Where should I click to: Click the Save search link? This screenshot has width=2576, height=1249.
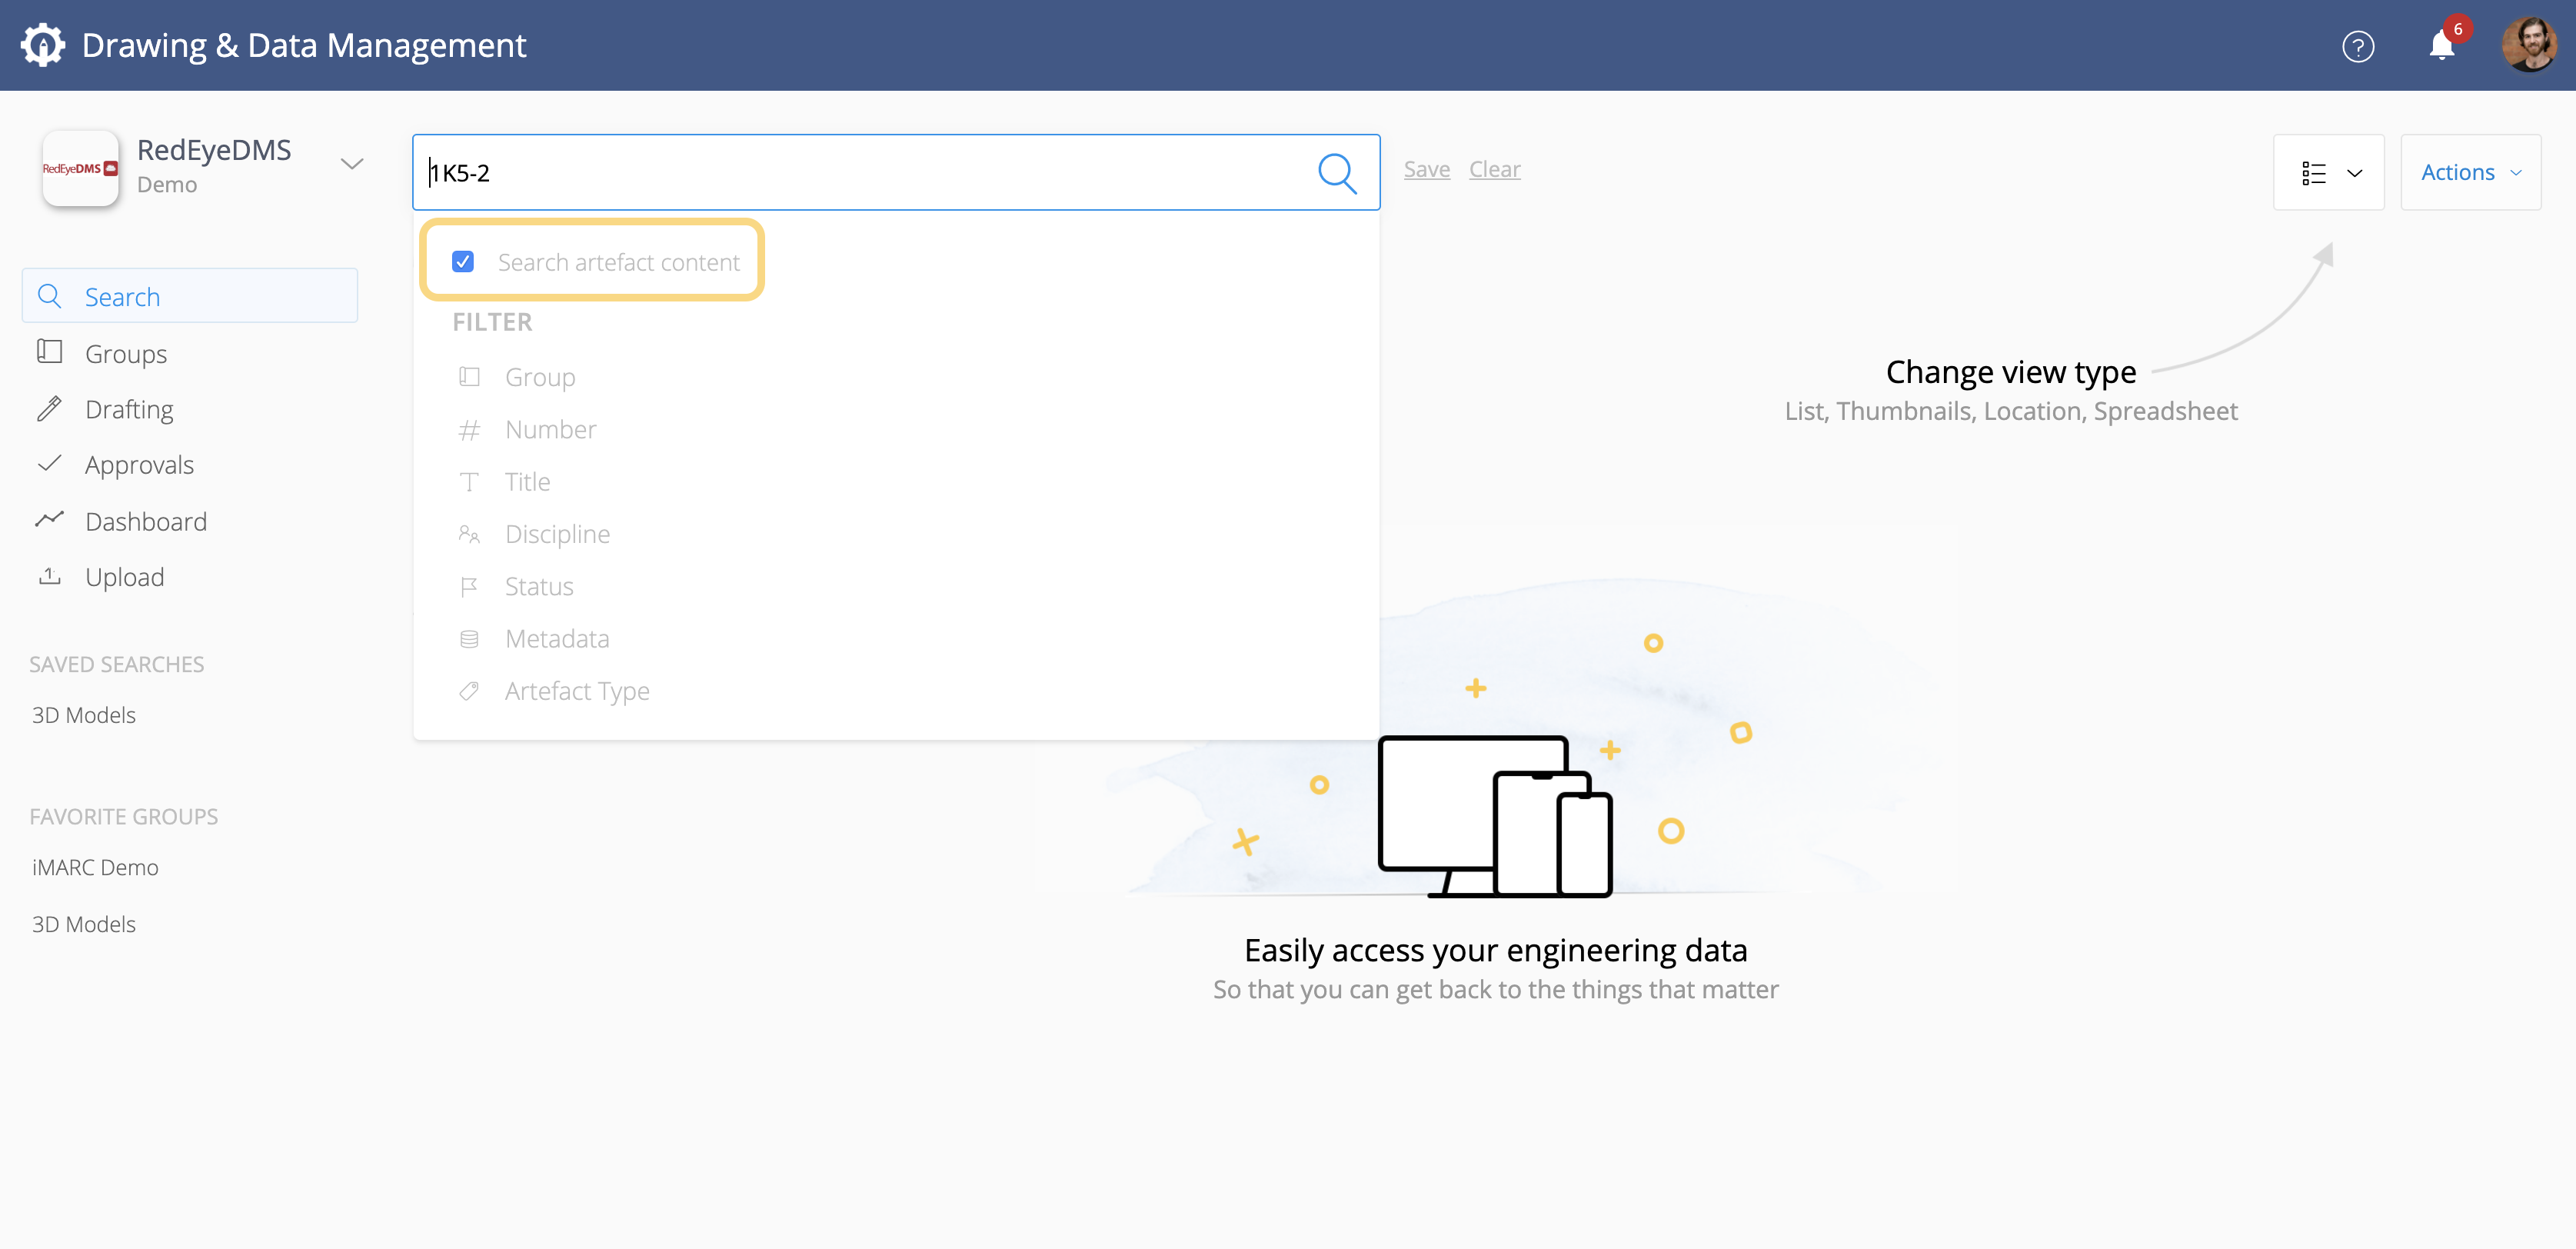(x=1426, y=169)
